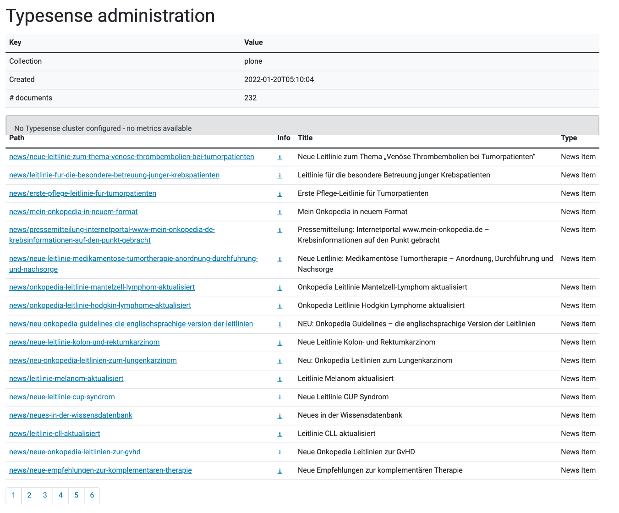This screenshot has height=513, width=619.
Task: Open info icon for komplementären Therapie row
Action: point(280,471)
